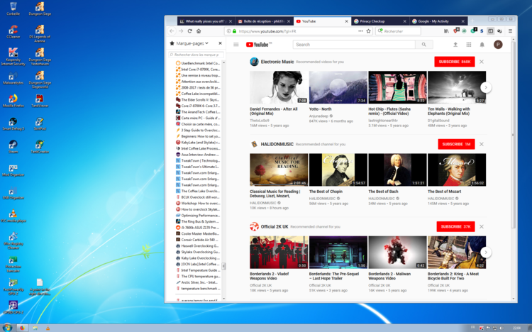Show next Official 2K UK videos arrow
The height and width of the screenshot is (332, 532).
coord(485,253)
